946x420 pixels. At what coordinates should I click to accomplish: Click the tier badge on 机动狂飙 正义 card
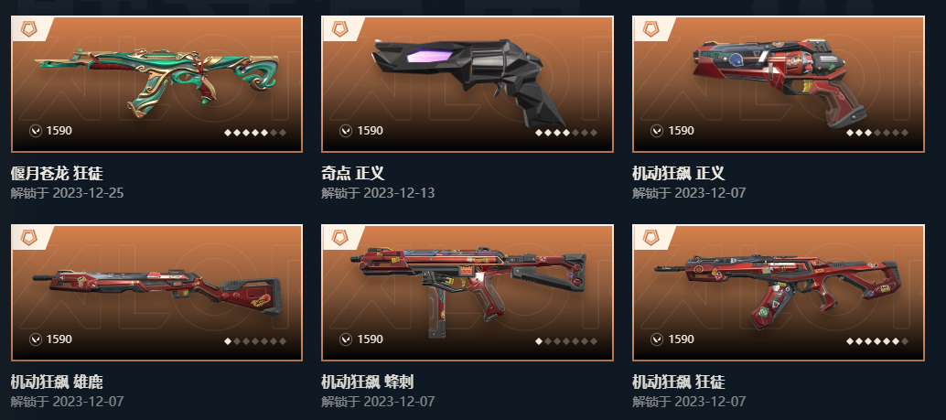click(650, 29)
